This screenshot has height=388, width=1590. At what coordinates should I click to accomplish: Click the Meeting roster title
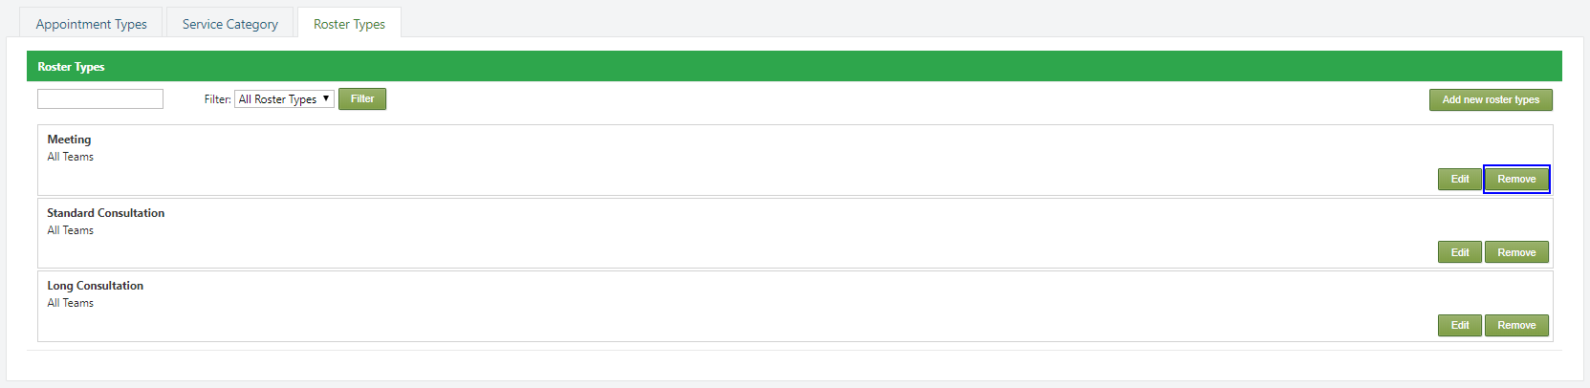(69, 140)
